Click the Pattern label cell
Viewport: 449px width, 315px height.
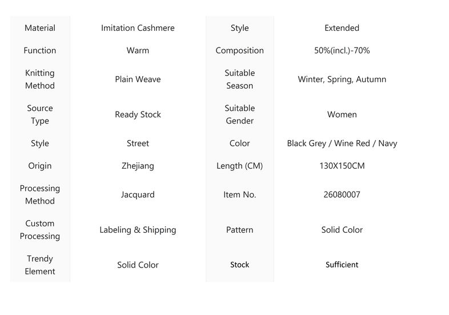pos(240,230)
